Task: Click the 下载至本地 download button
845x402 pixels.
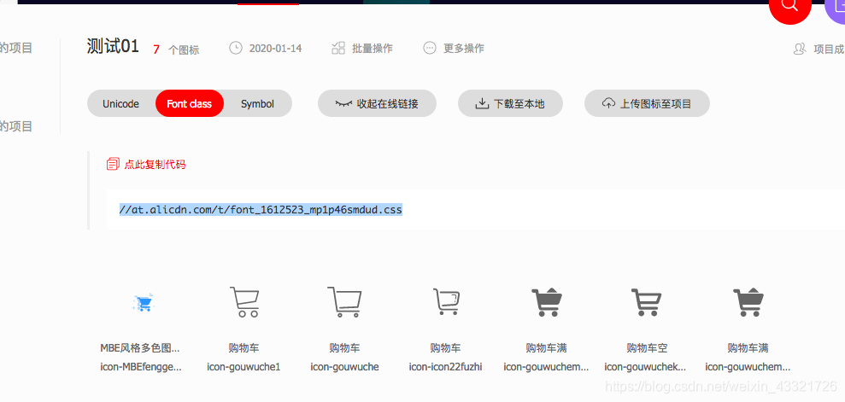Action: 510,103
